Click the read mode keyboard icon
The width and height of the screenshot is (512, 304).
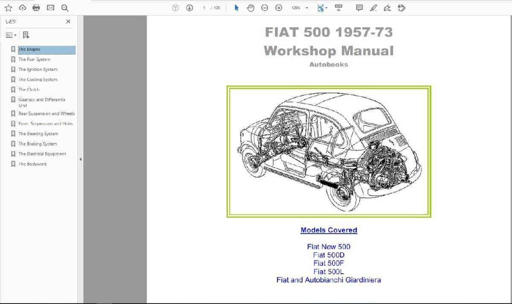338,8
